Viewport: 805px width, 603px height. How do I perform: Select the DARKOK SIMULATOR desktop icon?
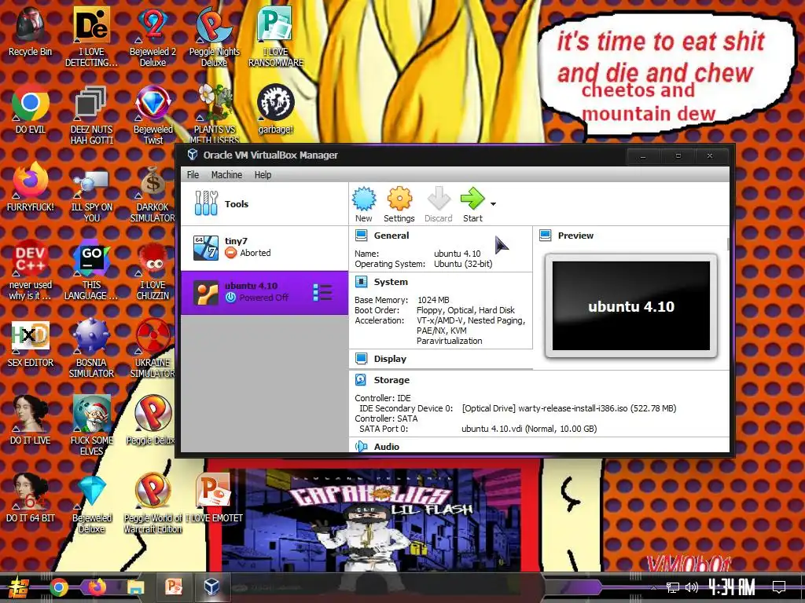coord(153,193)
